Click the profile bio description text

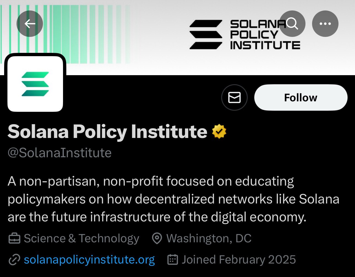pos(173,199)
